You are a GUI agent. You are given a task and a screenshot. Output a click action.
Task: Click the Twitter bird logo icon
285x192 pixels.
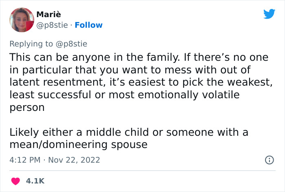[x=269, y=13]
